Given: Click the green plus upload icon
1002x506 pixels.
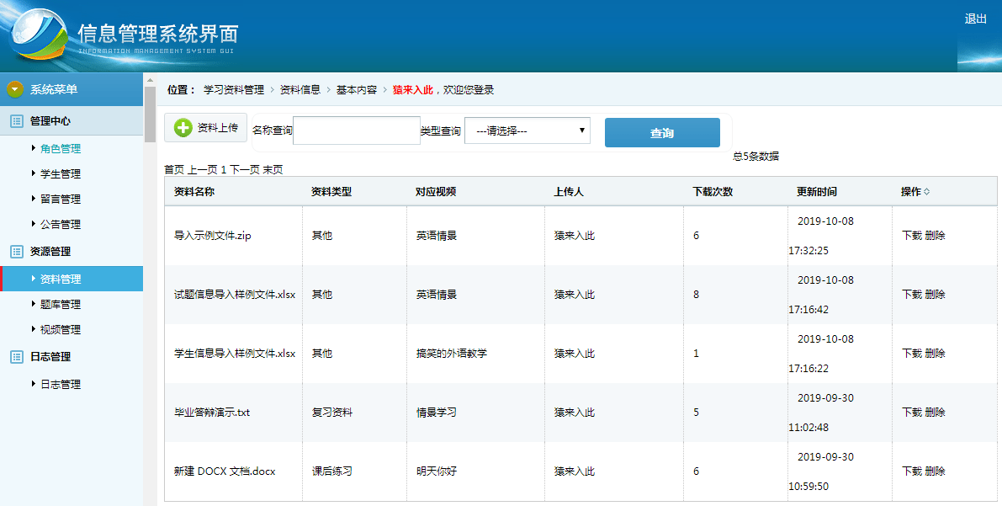Looking at the screenshot, I should (x=183, y=128).
